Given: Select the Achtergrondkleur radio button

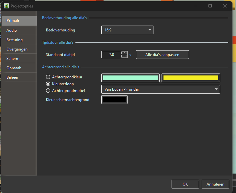Looking at the screenshot, I should 48,77.
